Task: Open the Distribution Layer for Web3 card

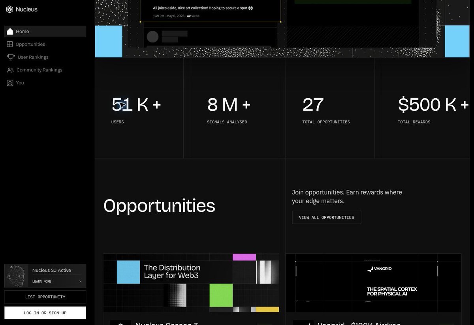Action: click(x=191, y=283)
